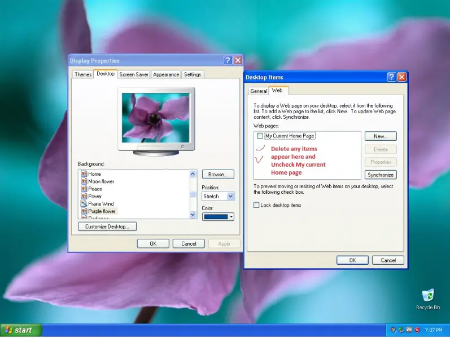The height and width of the screenshot is (338, 450).
Task: Select the Web tab in Desktop Items
Action: 277,90
